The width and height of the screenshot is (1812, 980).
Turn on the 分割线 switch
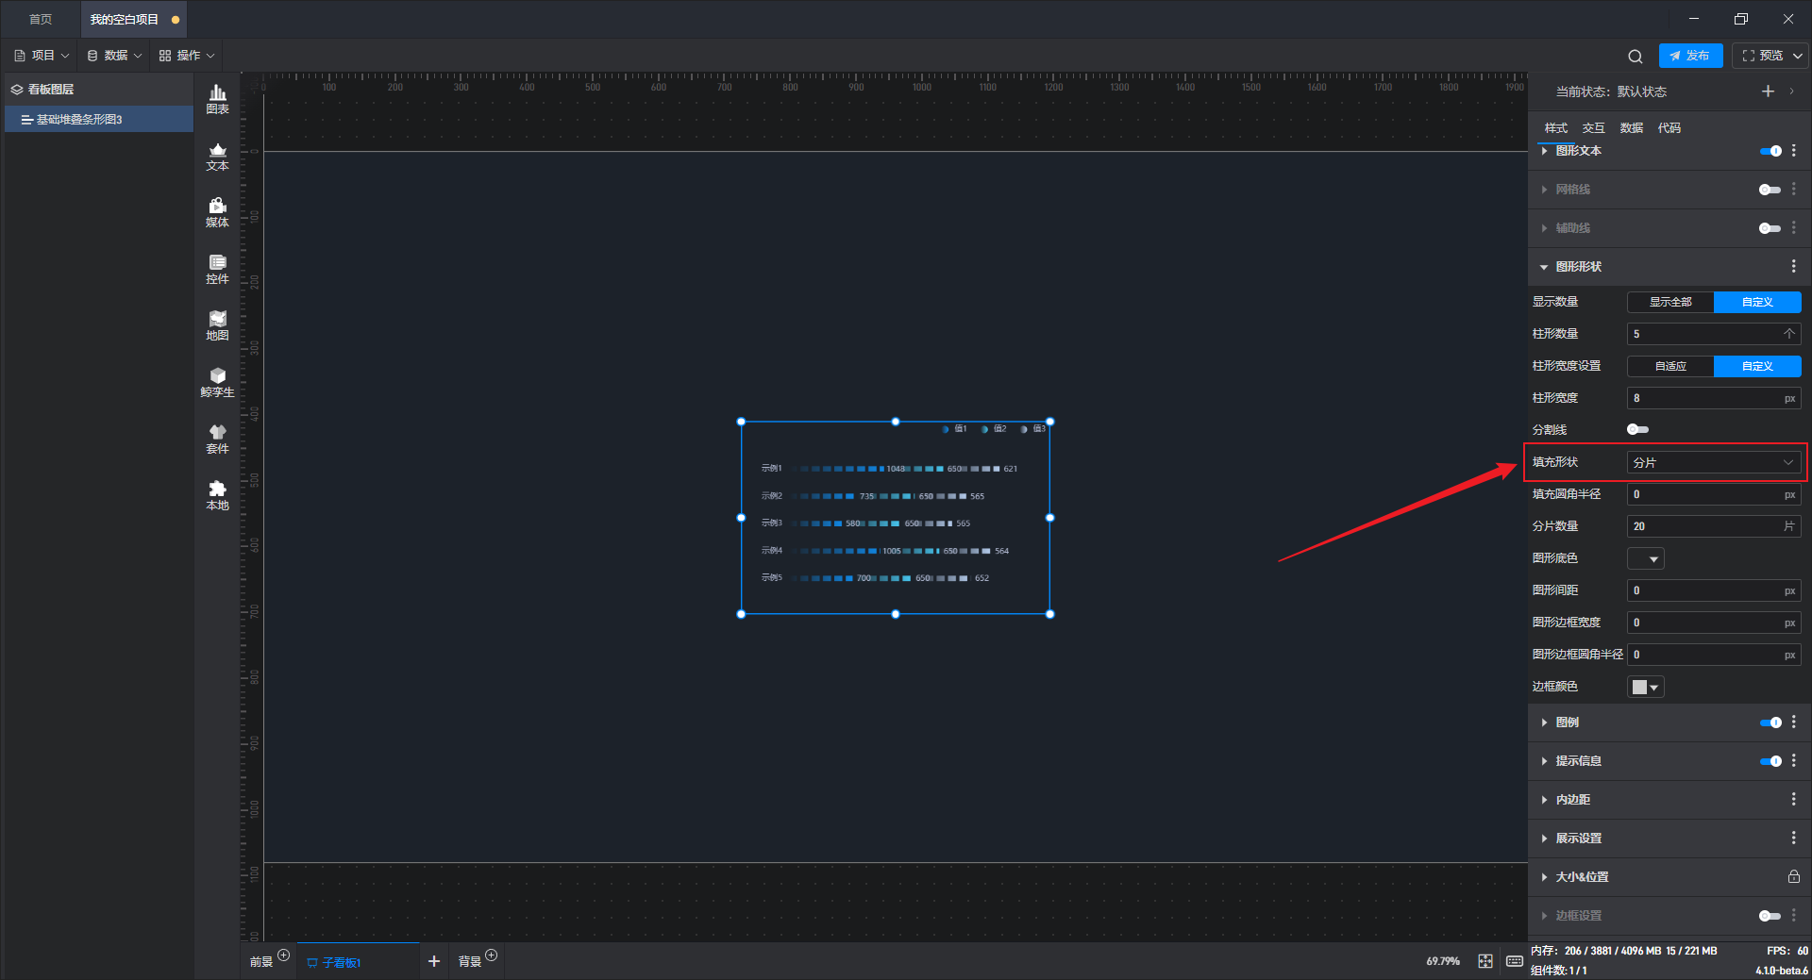pyautogui.click(x=1638, y=430)
